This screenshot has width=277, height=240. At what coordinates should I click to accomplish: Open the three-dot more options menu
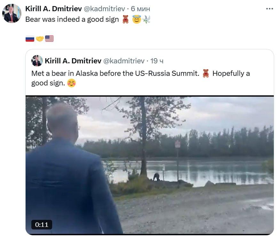[x=270, y=9]
